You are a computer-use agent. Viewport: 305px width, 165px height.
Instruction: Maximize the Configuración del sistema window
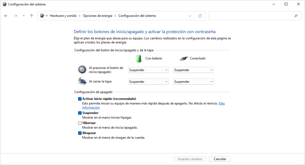point(286,4)
